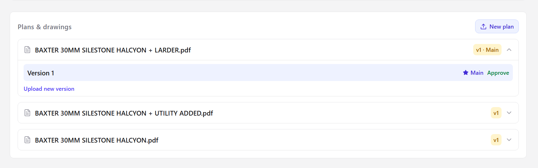This screenshot has width=538, height=168.
Task: Open BAXTER 30MM SILESTONE HALCYON.pdf title
Action: [x=97, y=140]
